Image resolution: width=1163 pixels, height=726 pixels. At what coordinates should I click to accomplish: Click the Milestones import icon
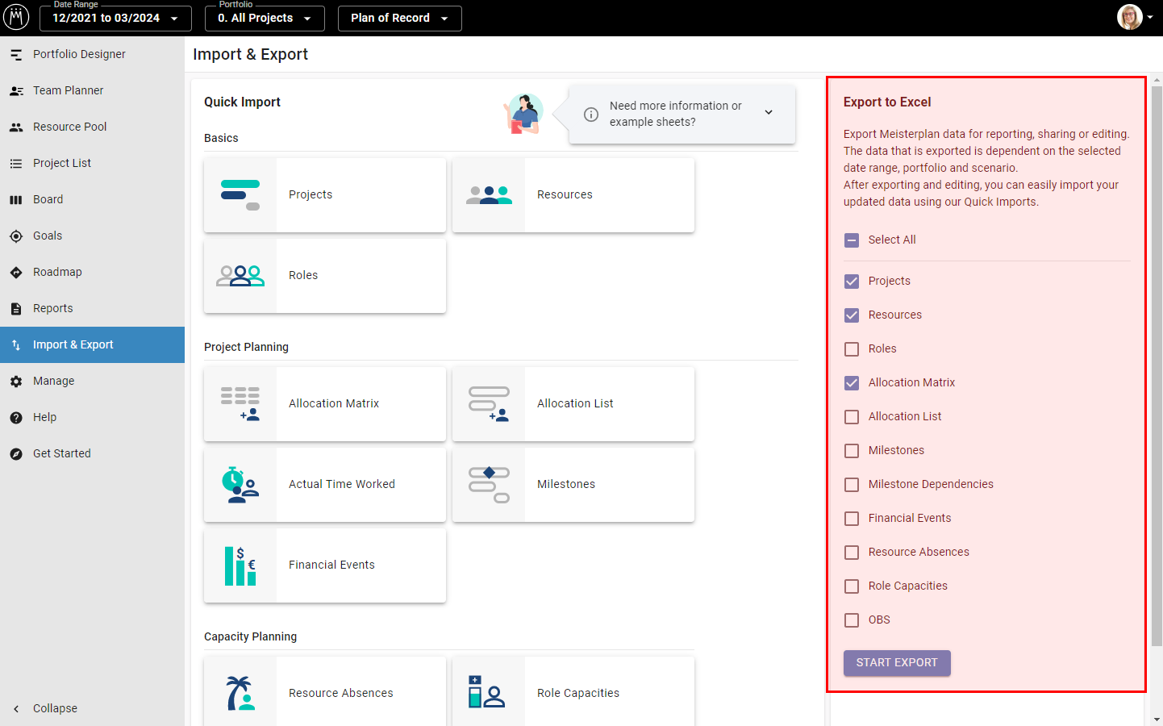coord(489,485)
